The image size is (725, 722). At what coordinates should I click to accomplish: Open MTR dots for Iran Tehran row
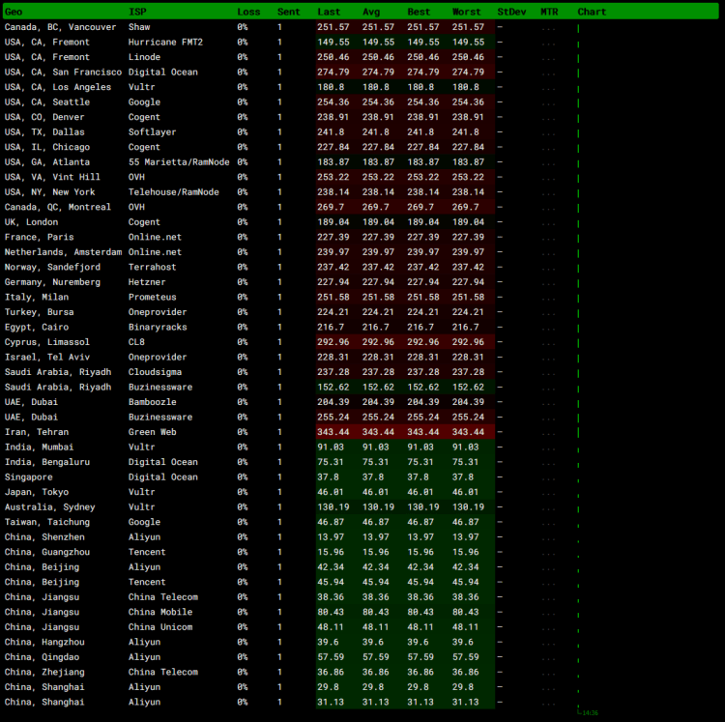[548, 432]
